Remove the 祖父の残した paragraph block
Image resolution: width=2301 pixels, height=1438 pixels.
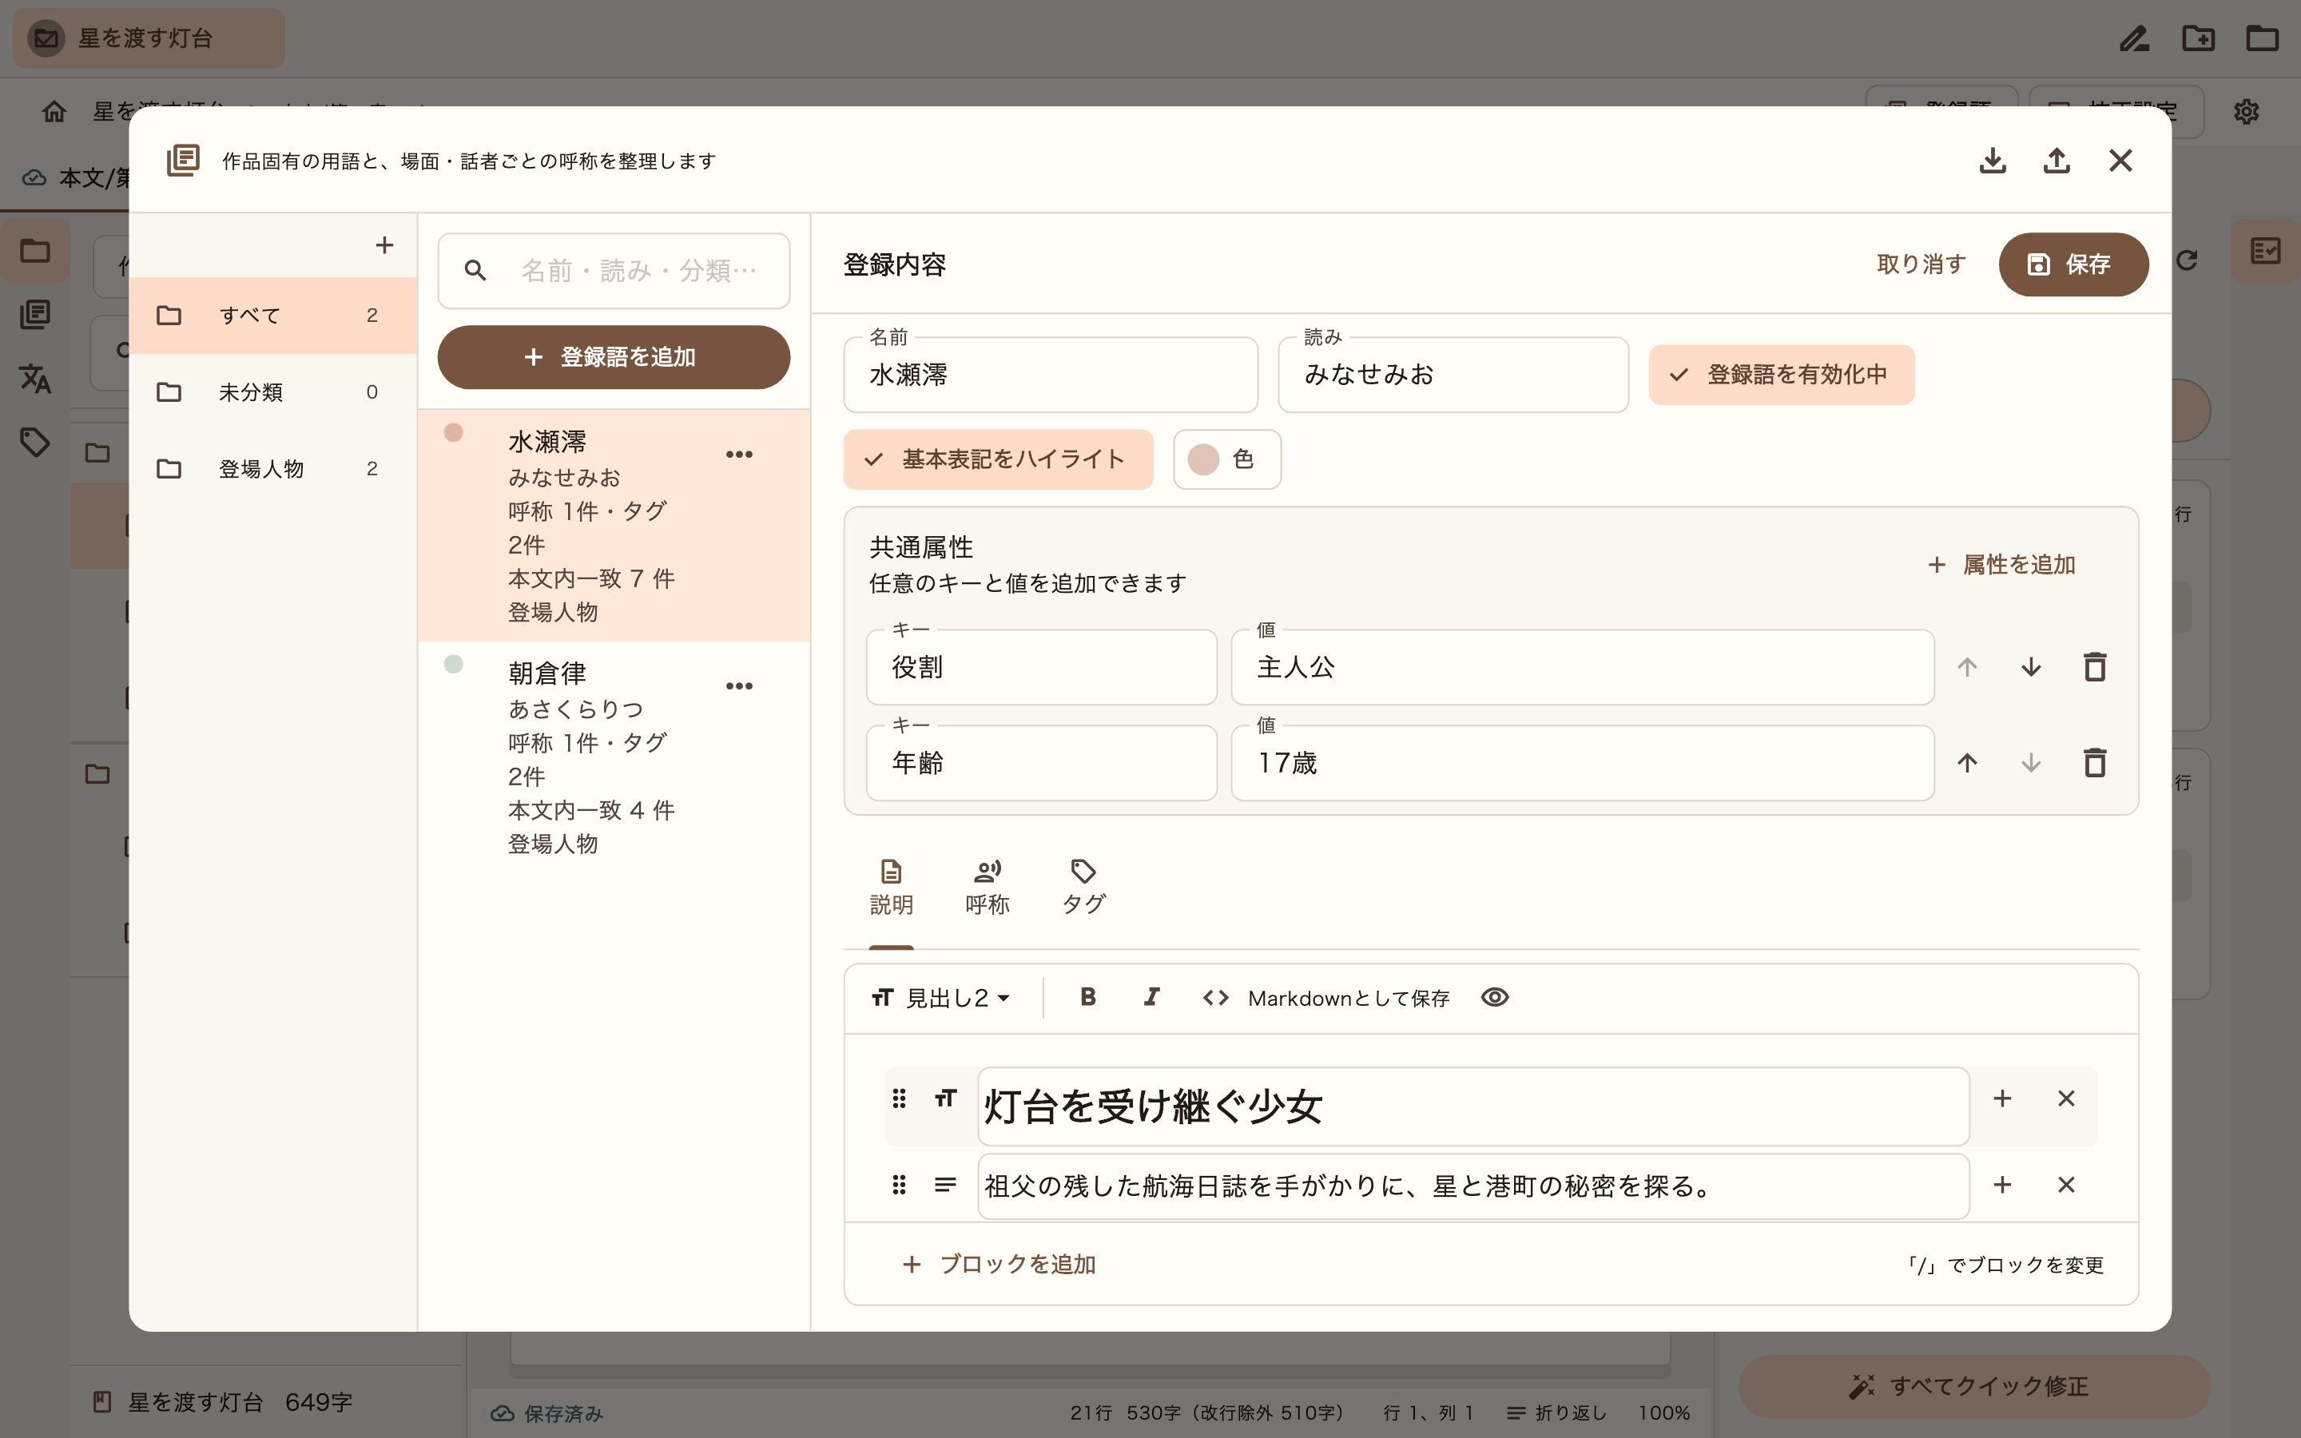coord(2066,1185)
